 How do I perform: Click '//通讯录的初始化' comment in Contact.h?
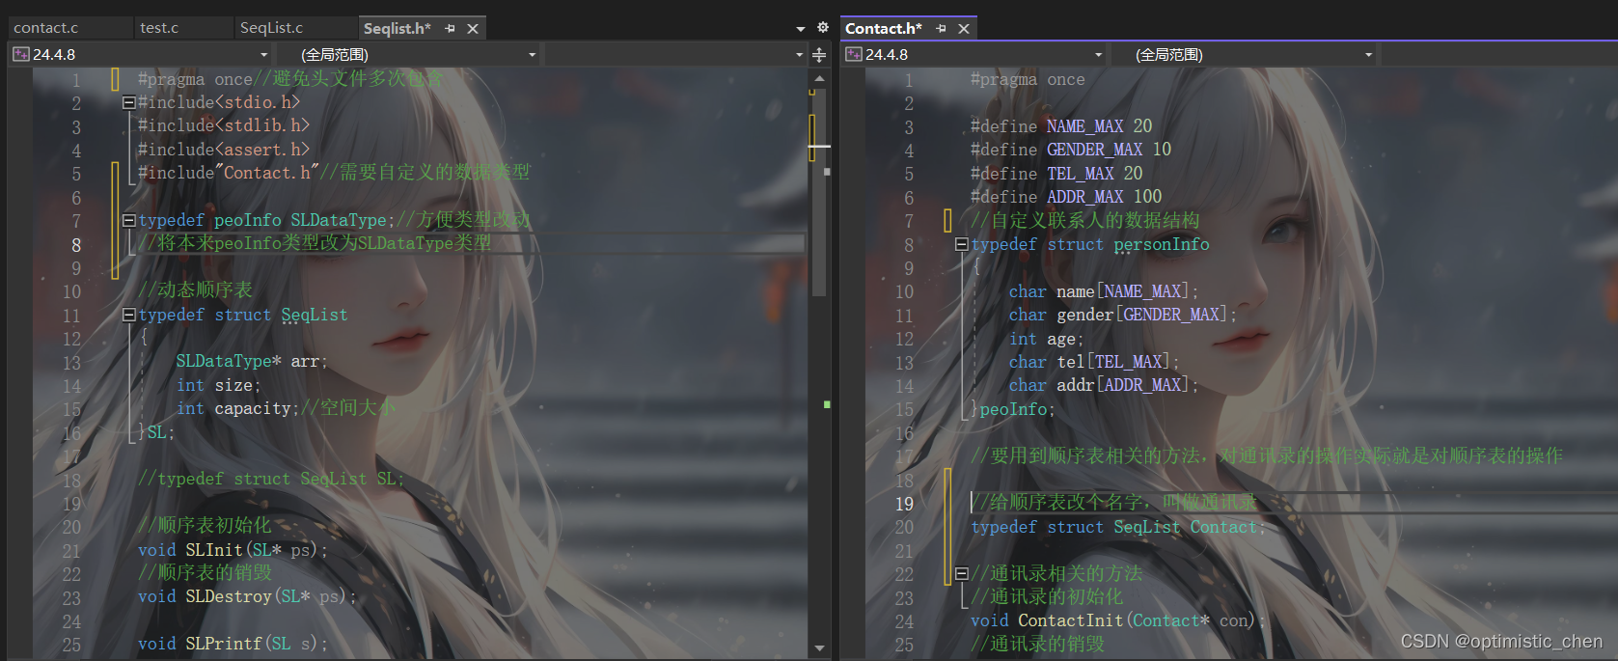1047,596
